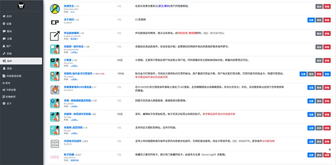This screenshot has width=336, height=165.
Task: Click the 奇狐搜索插件 fox search icon
Action: coord(55,90)
